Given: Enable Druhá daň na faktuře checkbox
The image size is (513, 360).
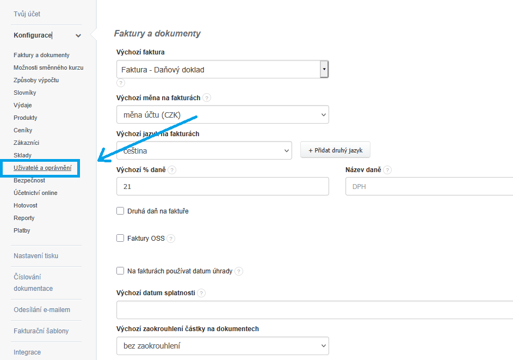Looking at the screenshot, I should [x=120, y=211].
